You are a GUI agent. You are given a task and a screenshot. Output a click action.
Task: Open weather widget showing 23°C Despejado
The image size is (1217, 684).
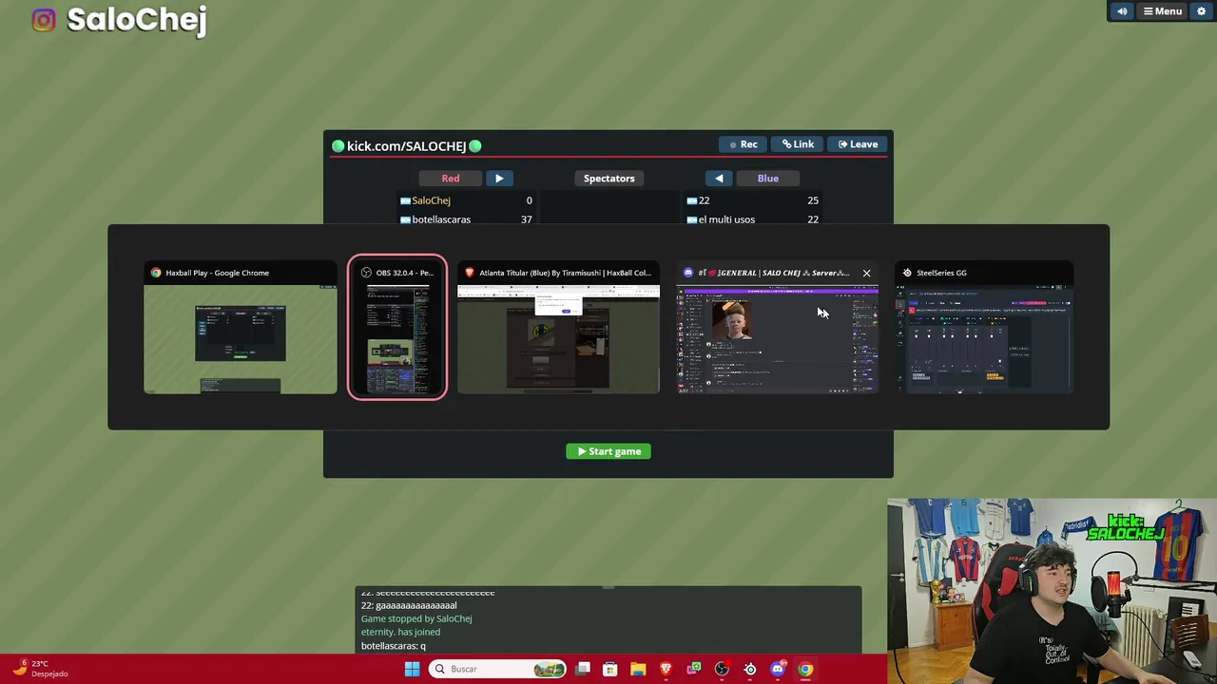coord(40,669)
